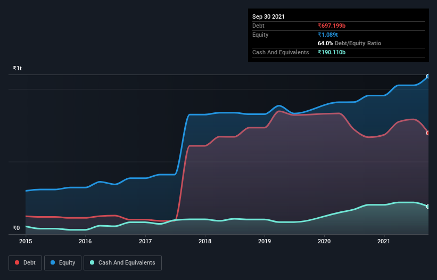Toggle the Debt series legend button
The image size is (437, 280).
pos(25,263)
